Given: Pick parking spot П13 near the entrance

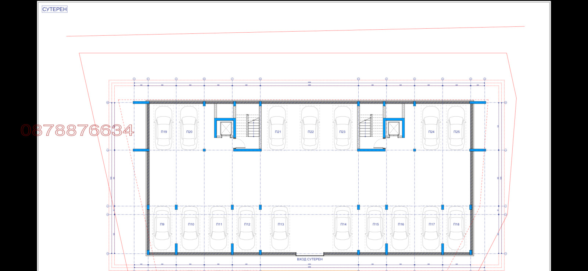Looking at the screenshot, I should (280, 228).
